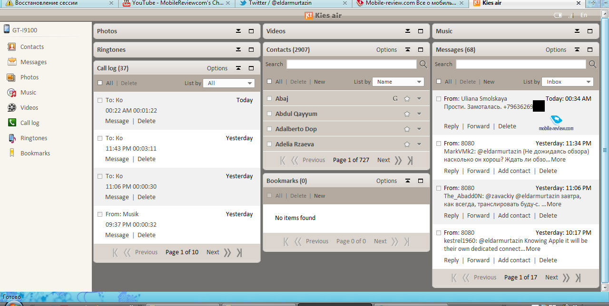Star the Abaj contact as favorite

tap(407, 99)
